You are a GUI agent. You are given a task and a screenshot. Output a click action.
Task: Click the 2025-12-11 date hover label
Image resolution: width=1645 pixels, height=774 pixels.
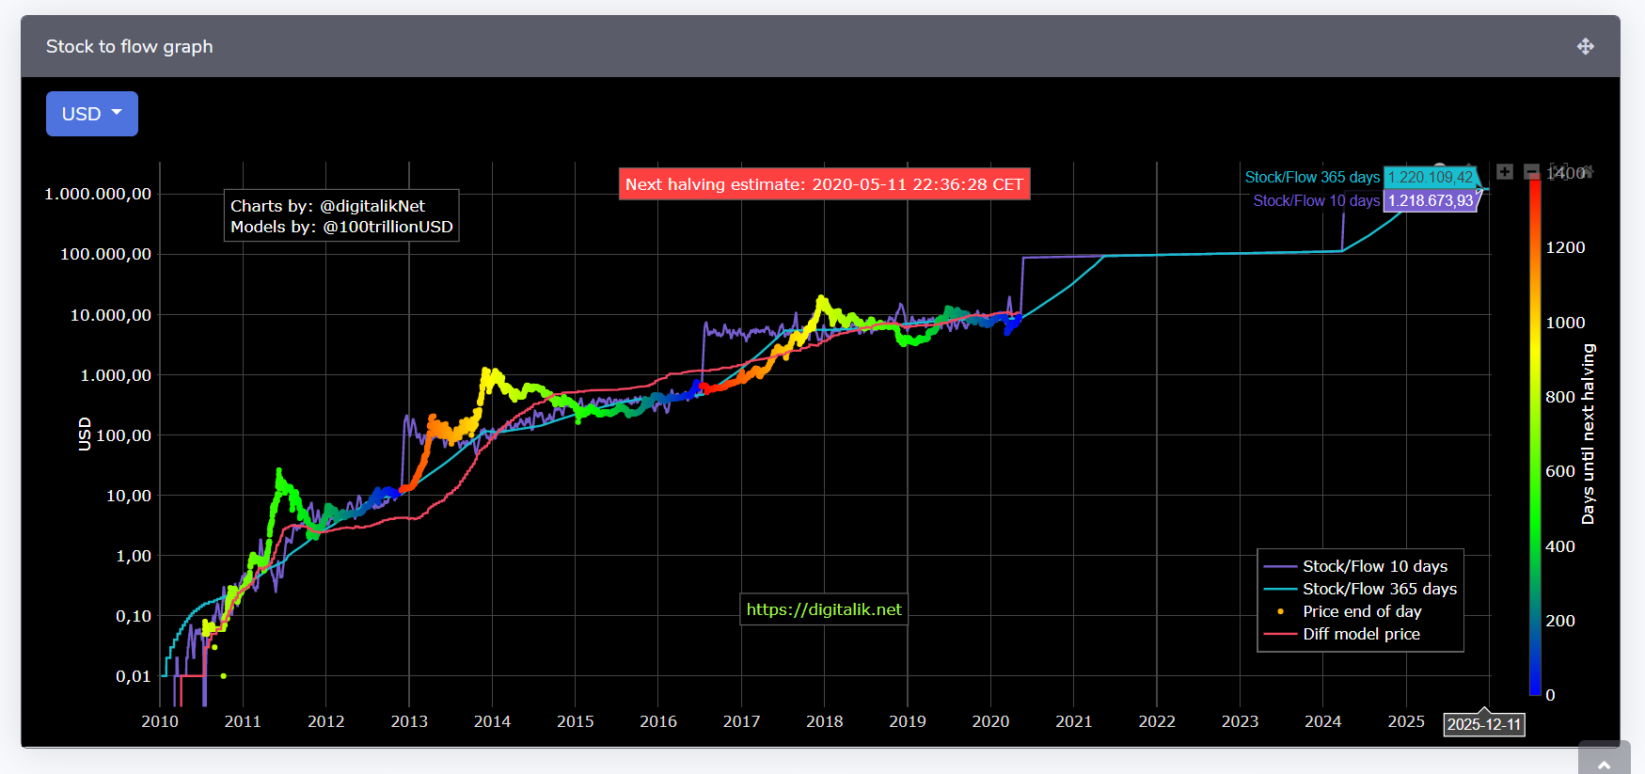point(1483,724)
